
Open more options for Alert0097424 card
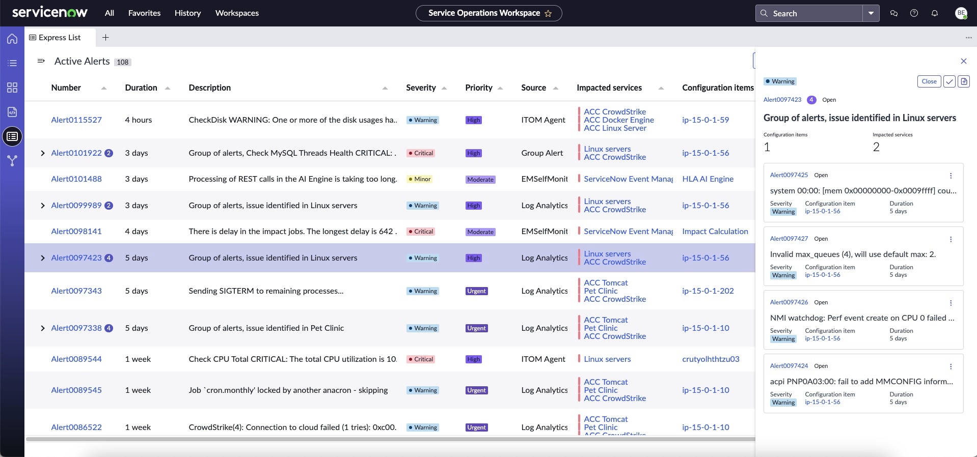[951, 366]
